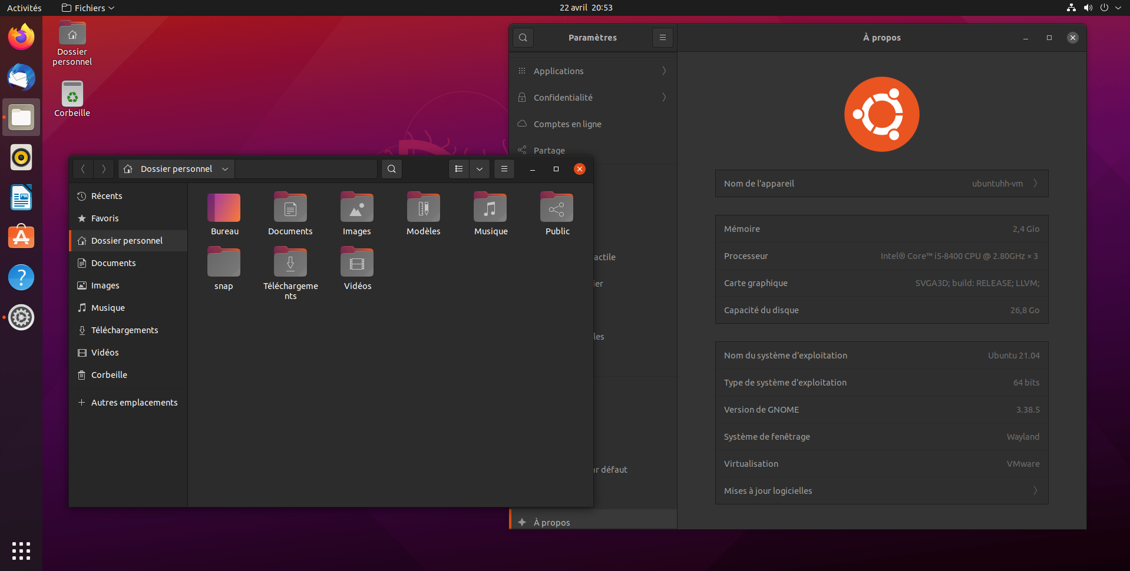This screenshot has height=571, width=1130.
Task: Open Mises à jour logicielles
Action: click(881, 490)
